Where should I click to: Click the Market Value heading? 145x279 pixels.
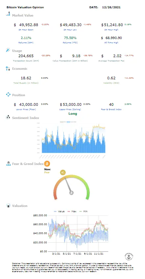[x=23, y=15]
